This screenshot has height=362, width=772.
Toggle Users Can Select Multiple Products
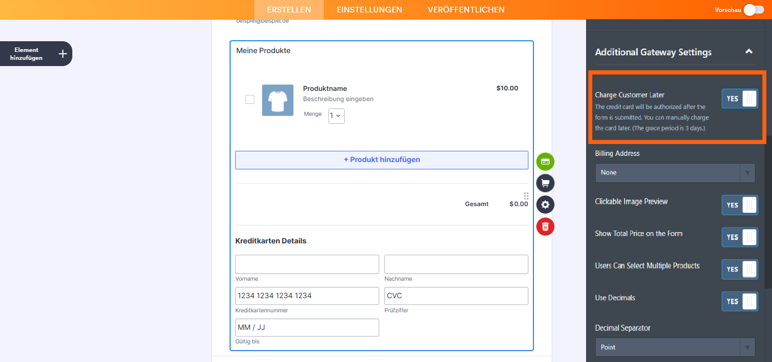coord(740,269)
